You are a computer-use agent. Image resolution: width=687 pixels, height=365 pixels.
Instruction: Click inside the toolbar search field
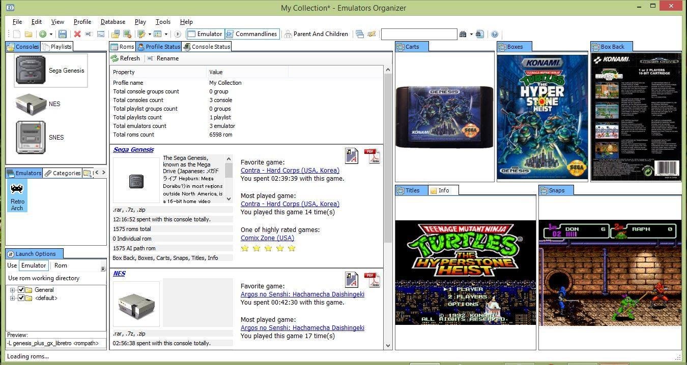tap(419, 34)
